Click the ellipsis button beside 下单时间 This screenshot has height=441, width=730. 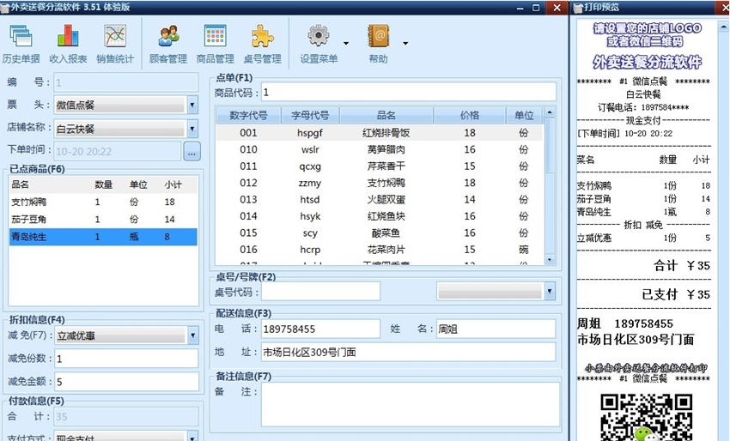pos(191,152)
